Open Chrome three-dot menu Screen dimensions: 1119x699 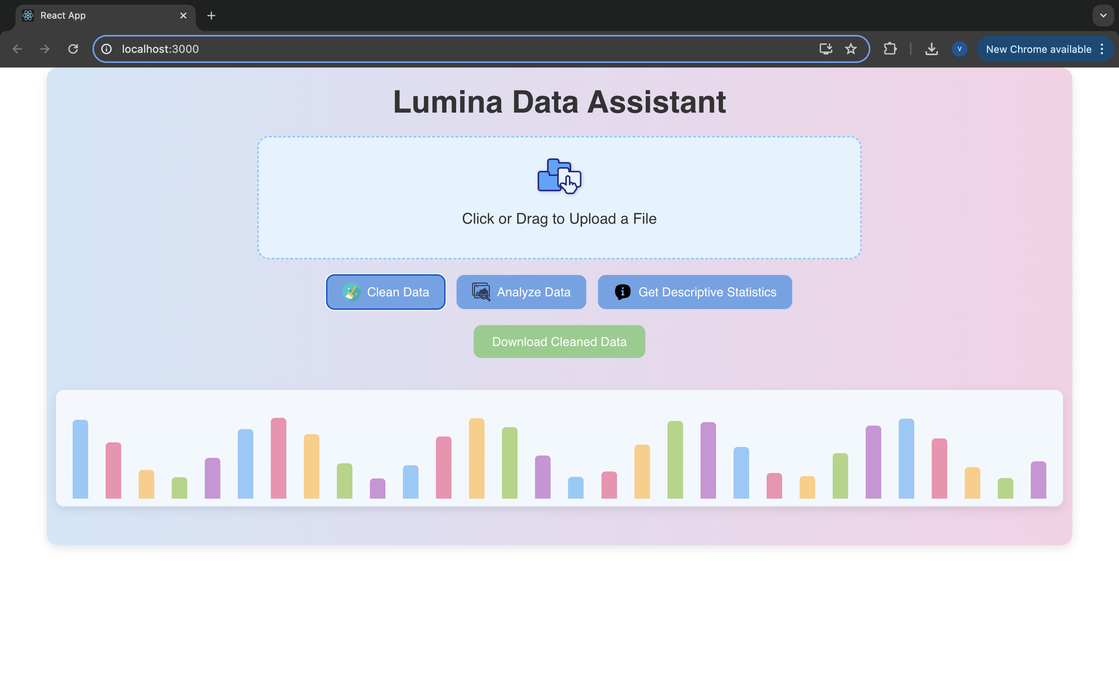1102,49
